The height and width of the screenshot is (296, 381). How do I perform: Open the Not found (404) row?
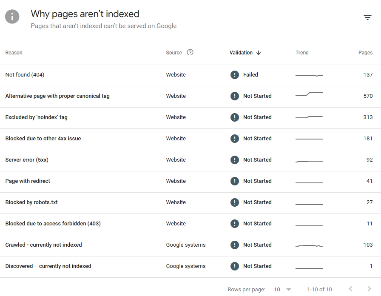tap(190, 75)
